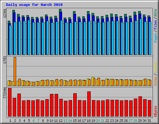Click the cyan pages bar for day 12

coord(61,38)
